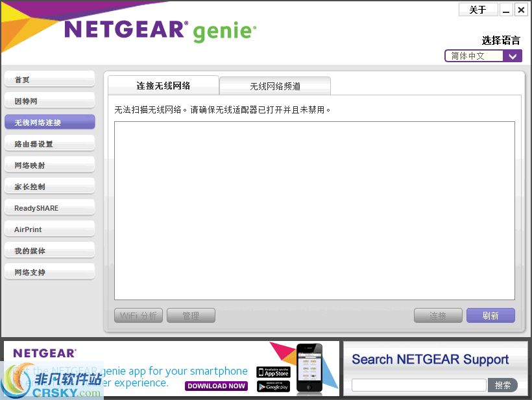Select the ReadySHARE sidebar item
532x400 pixels.
pyautogui.click(x=49, y=207)
